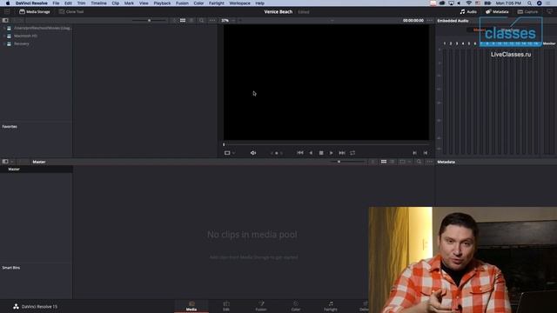The height and width of the screenshot is (313, 557).
Task: Switch to the Fairlight page
Action: (331, 306)
